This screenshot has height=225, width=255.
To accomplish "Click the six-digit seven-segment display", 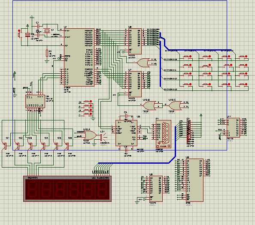I will coord(67,189).
